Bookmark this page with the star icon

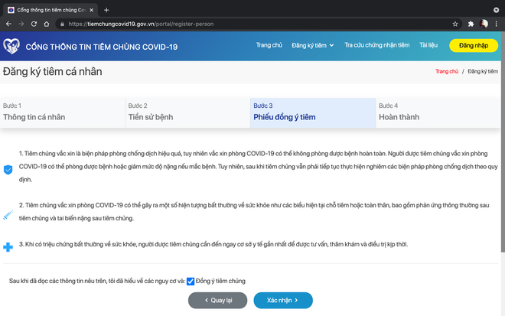click(x=455, y=24)
